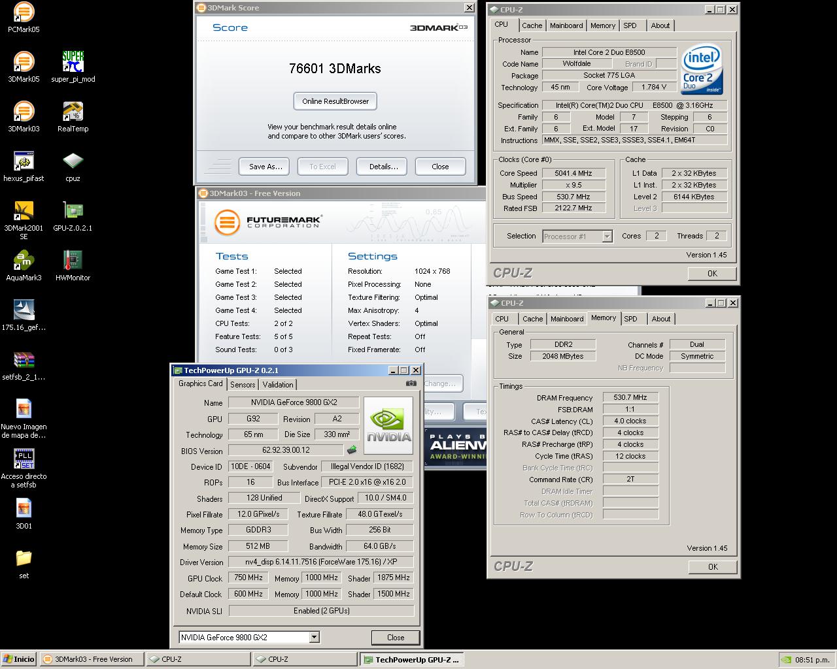Open the Mainboard tab in upper CPU-Z window
Viewport: 837px width, 669px height.
pos(566,25)
